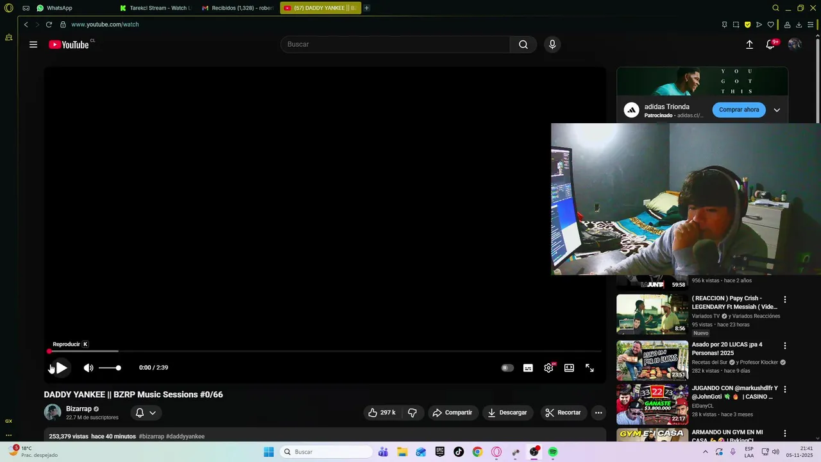
Task: Adjust the video volume slider
Action: [x=110, y=368]
